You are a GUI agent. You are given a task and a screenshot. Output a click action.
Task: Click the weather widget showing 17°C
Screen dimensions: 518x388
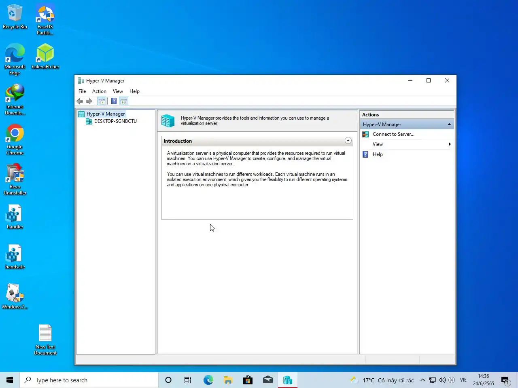point(382,380)
